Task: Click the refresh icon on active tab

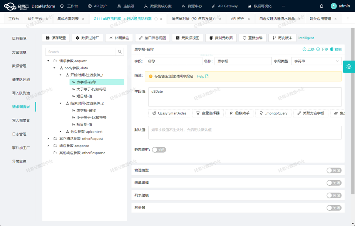Action: tap(156, 19)
